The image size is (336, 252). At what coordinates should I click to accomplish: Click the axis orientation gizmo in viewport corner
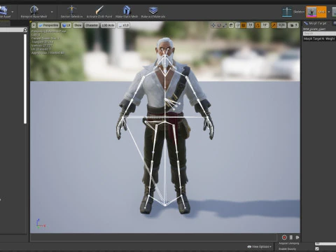click(x=41, y=223)
